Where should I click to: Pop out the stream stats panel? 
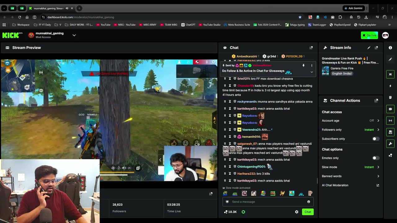[211, 194]
